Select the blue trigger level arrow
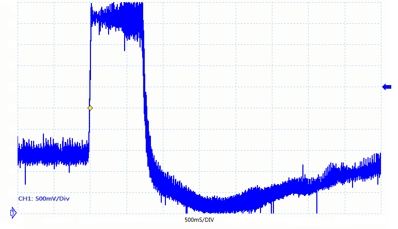Screen dimensions: 398x229 coord(387,87)
